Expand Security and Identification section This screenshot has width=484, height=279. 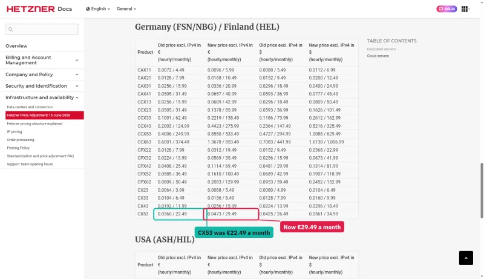[x=42, y=86]
